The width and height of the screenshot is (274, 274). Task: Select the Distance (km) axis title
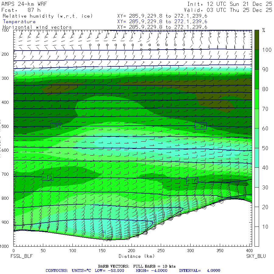[x=137, y=256]
